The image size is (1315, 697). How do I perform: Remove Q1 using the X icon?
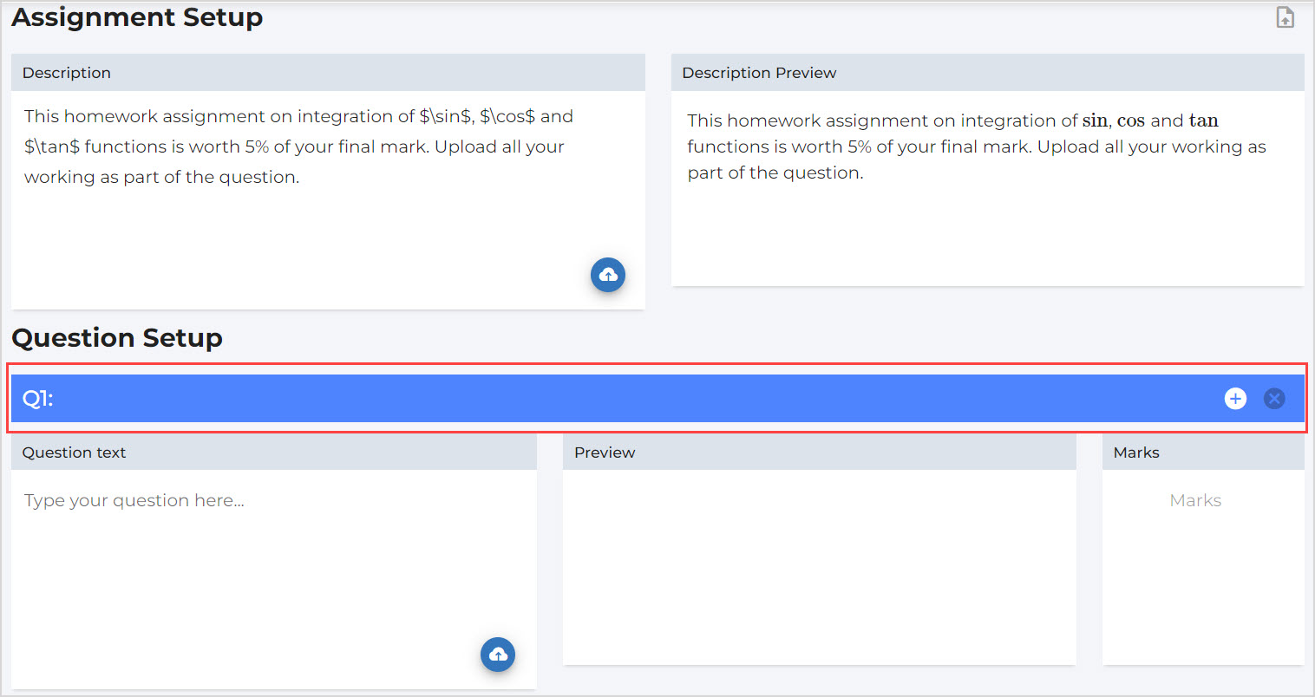coord(1274,398)
